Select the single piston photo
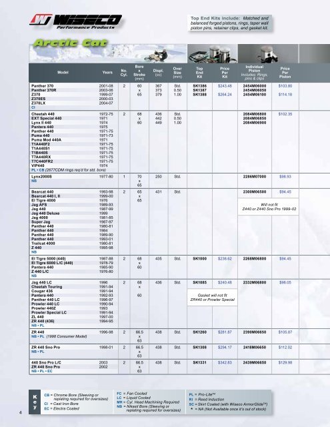The width and height of the screenshot is (330, 427). pyautogui.click(x=268, y=53)
